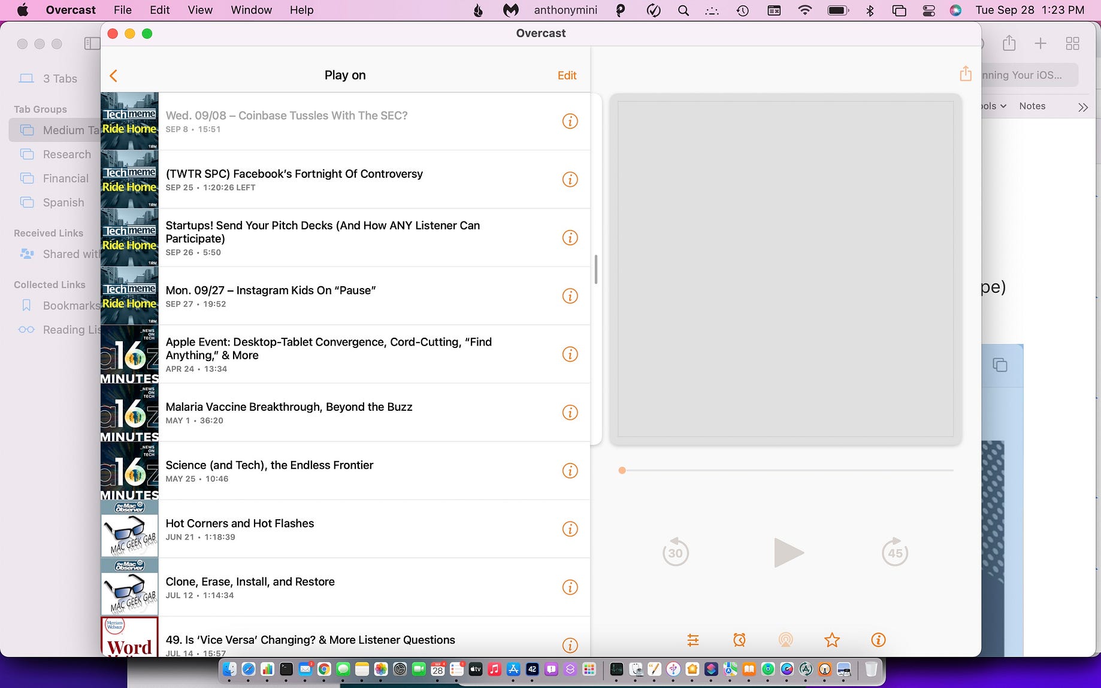The image size is (1101, 688).
Task: Show info for Science (and Tech), the Endless Frontier
Action: [x=570, y=471]
